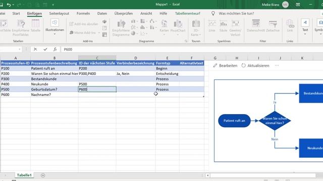Click the lightbulb Tell Me icon
323x181 pixels.
(x=213, y=14)
